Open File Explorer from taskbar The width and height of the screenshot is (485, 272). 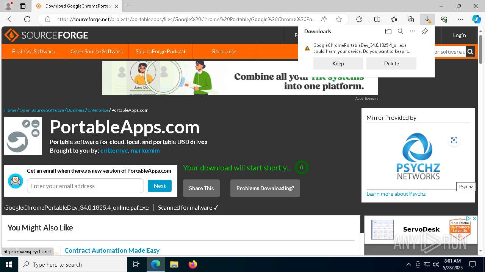[174, 264]
